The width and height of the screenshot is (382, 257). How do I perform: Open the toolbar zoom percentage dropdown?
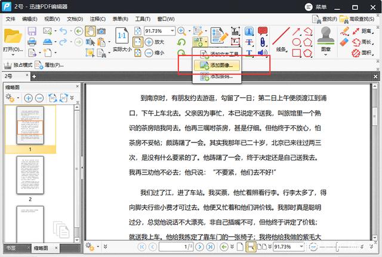click(x=172, y=31)
